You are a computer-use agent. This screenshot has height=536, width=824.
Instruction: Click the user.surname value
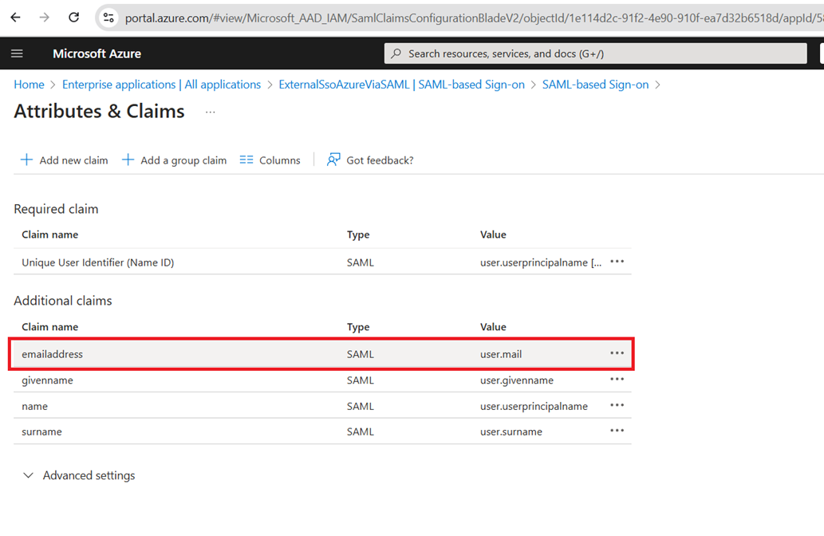point(511,432)
